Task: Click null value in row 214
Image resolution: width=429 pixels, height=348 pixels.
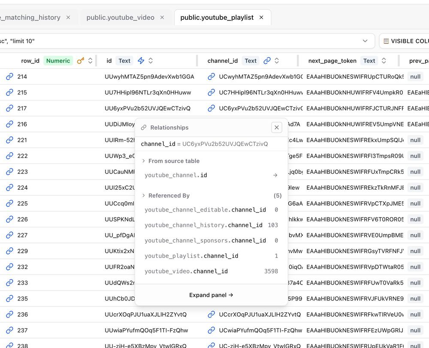Action: click(x=415, y=77)
